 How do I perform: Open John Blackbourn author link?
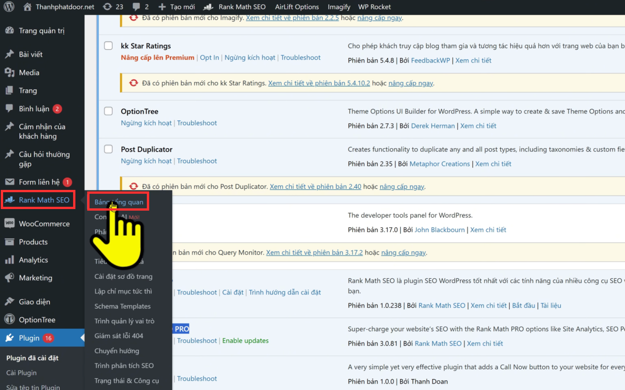click(x=439, y=230)
